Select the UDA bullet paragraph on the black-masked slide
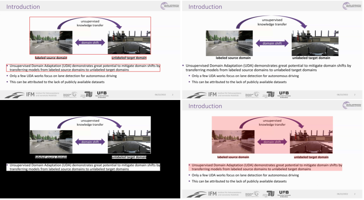 (84, 167)
